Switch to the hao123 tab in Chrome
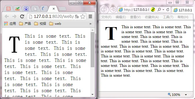 pyautogui.click(x=17, y=9)
